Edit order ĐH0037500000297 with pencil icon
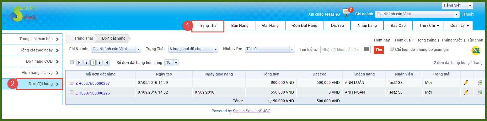 (x=466, y=83)
